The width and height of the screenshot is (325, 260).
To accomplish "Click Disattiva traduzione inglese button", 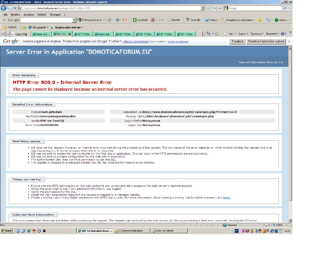I will (x=266, y=41).
